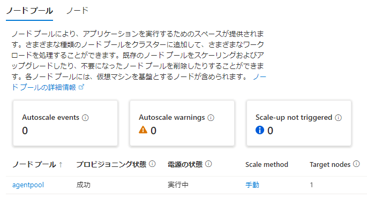Click the 手動 scale method link
Screen dimensions: 367x199
click(252, 185)
